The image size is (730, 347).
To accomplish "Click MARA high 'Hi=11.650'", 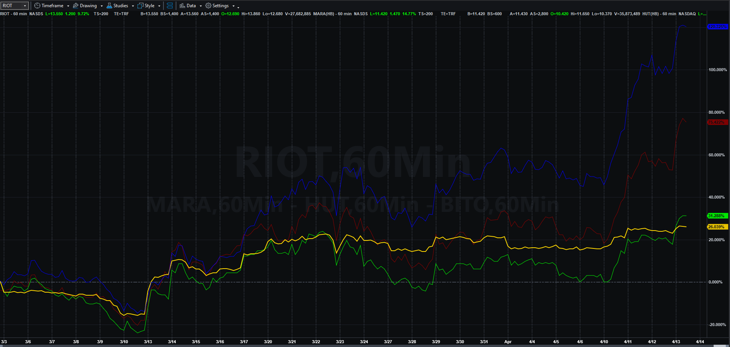I will [x=580, y=14].
